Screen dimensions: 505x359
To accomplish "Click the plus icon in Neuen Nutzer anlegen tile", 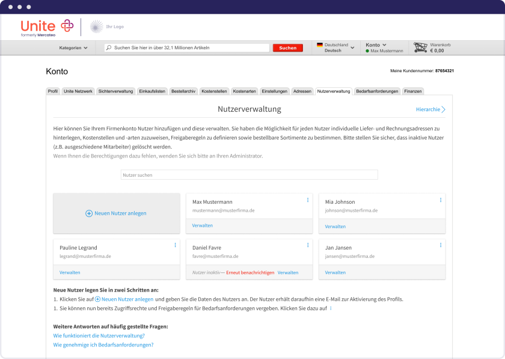I will 89,213.
